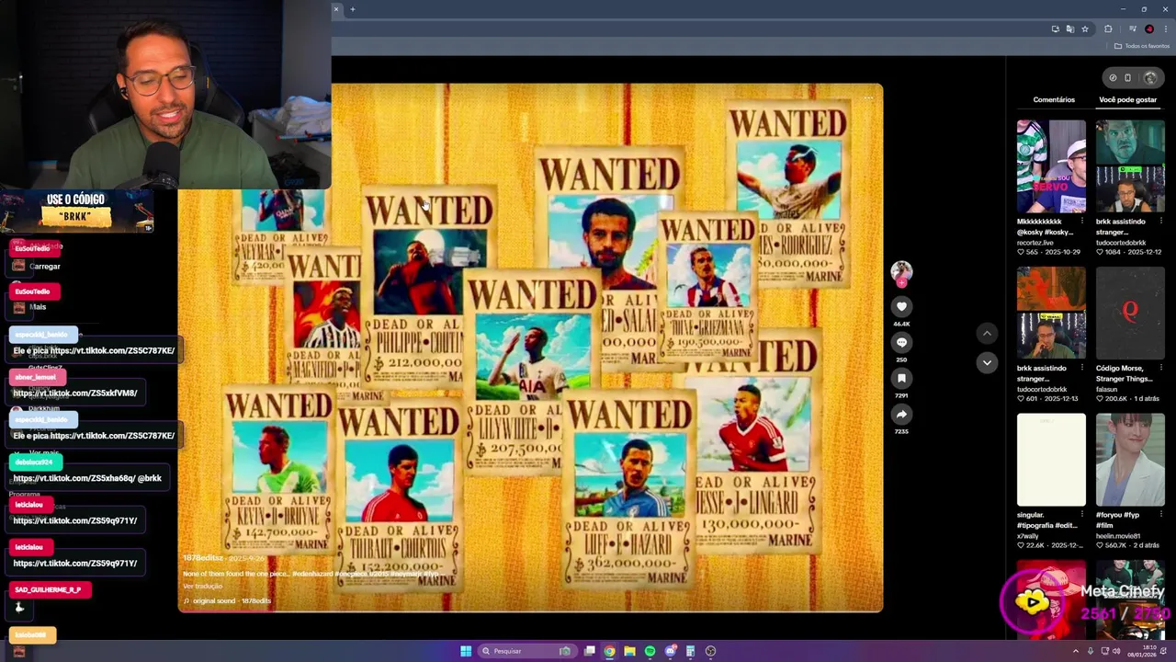Go to the next video with down chevron
The image size is (1176, 662).
point(986,362)
